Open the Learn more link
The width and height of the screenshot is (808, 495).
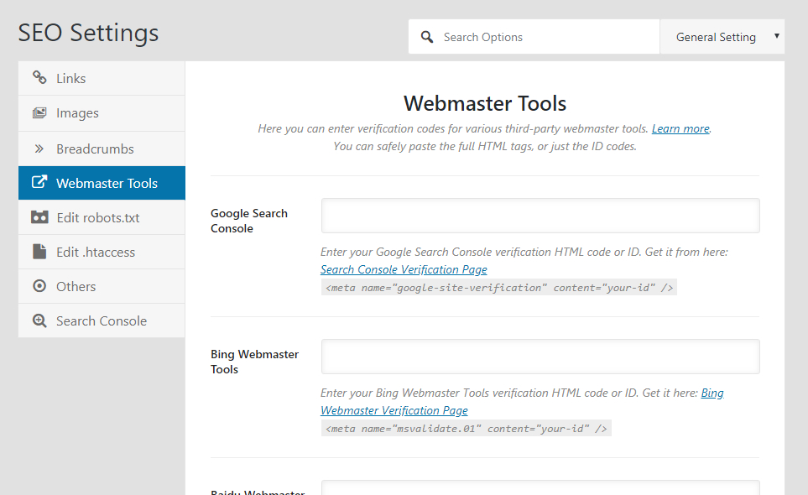coord(680,128)
